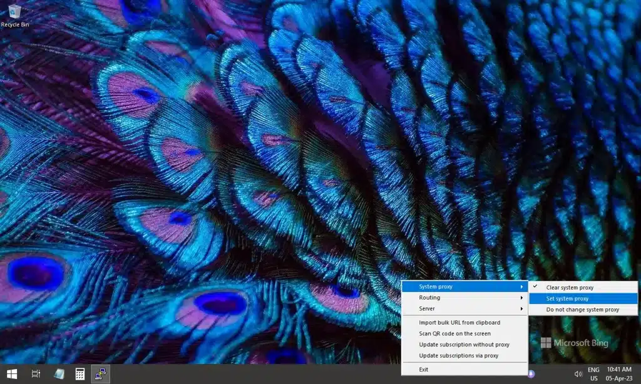The height and width of the screenshot is (384, 641).
Task: Open Task View in the taskbar
Action: click(36, 374)
